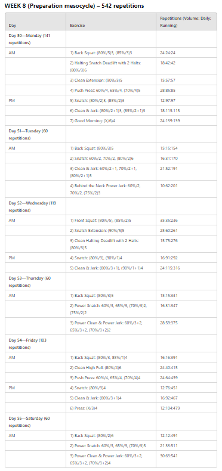The image size is (222, 471).
Task: Click the Day 51—Tuesday row label
Action: [35, 134]
